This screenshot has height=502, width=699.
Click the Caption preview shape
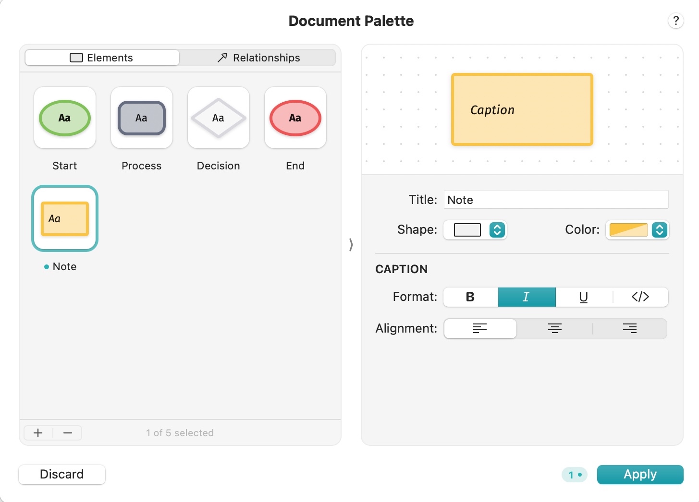(x=522, y=109)
